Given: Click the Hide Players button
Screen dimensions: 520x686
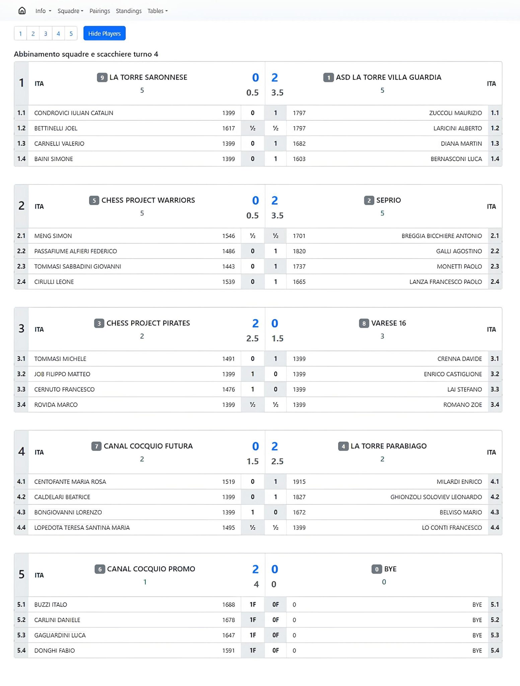Looking at the screenshot, I should 104,33.
